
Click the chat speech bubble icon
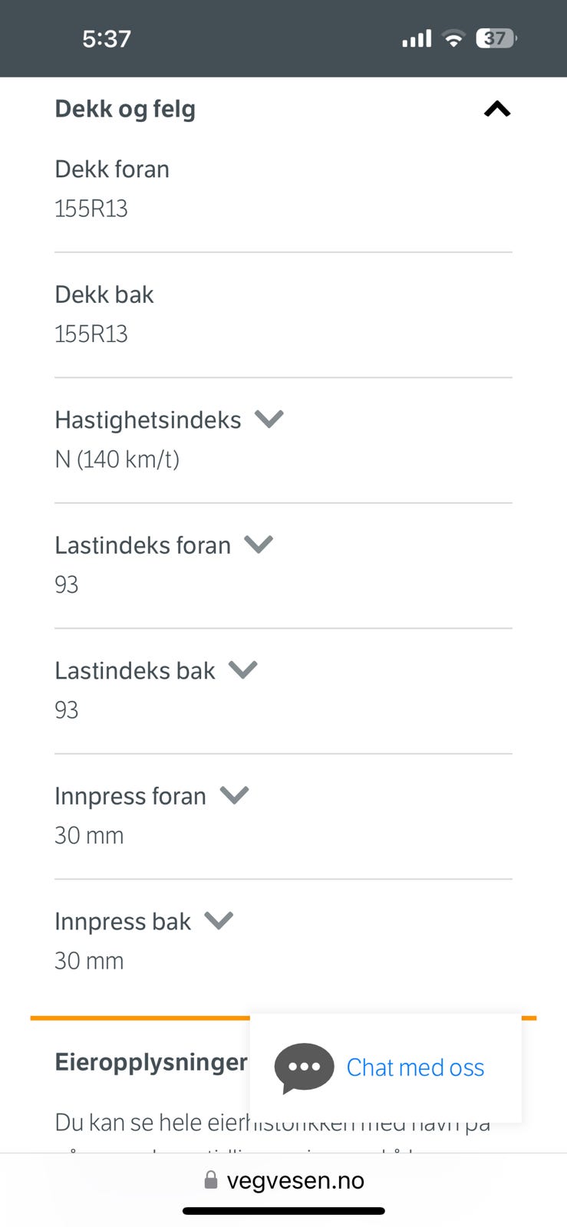[304, 1067]
